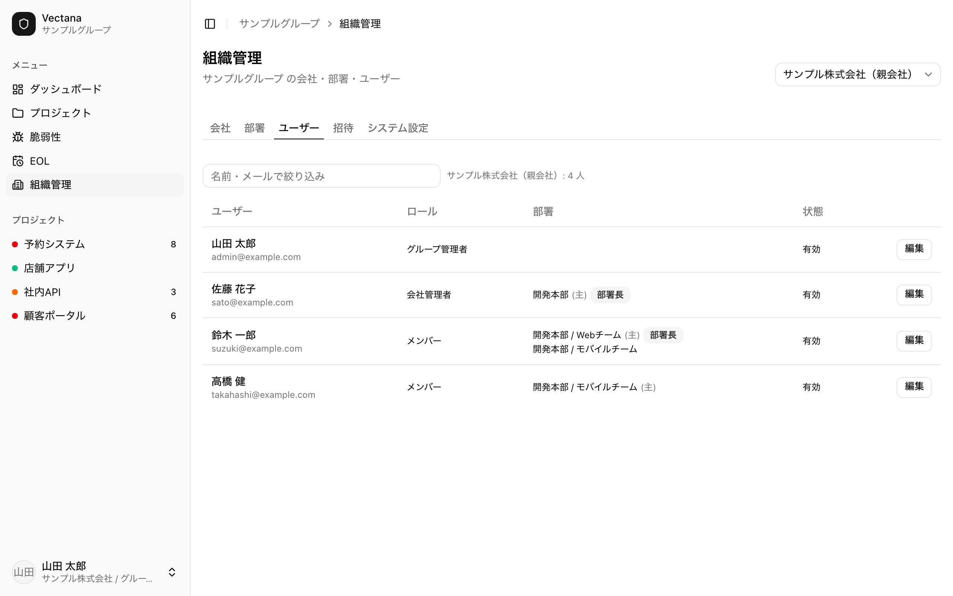
Task: Click the 状態 column header
Action: coord(813,211)
